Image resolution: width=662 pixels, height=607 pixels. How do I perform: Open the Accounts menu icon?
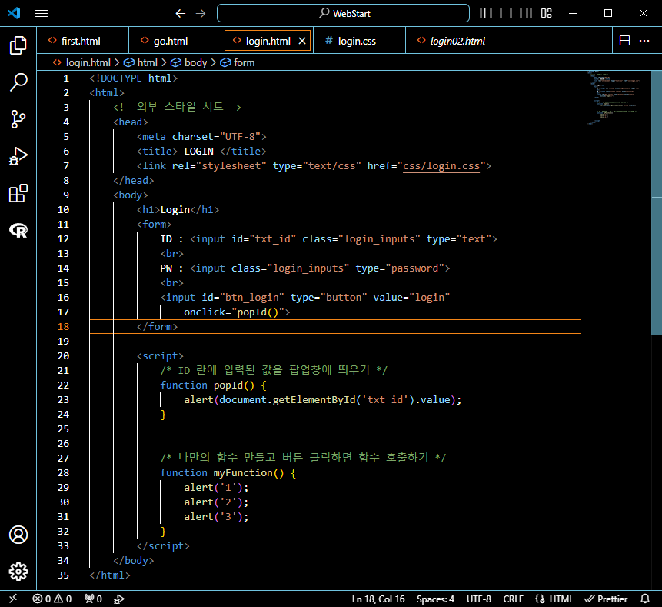18,535
